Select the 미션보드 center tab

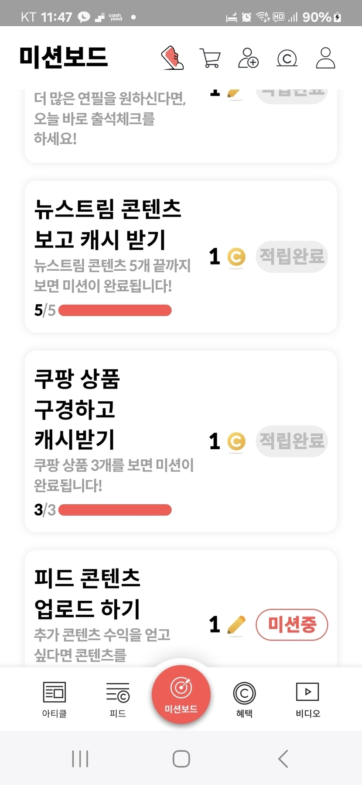(181, 694)
